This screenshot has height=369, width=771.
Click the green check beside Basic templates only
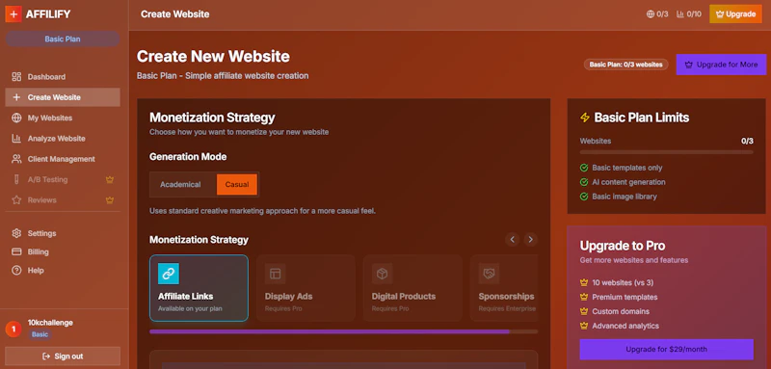584,168
